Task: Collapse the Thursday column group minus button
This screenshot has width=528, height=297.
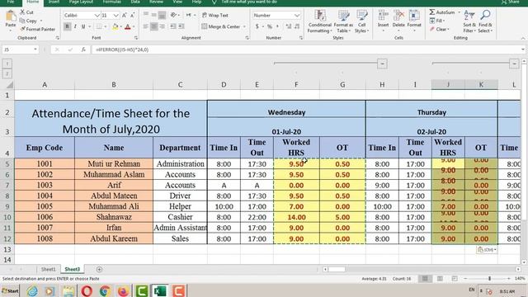Action: (514, 64)
